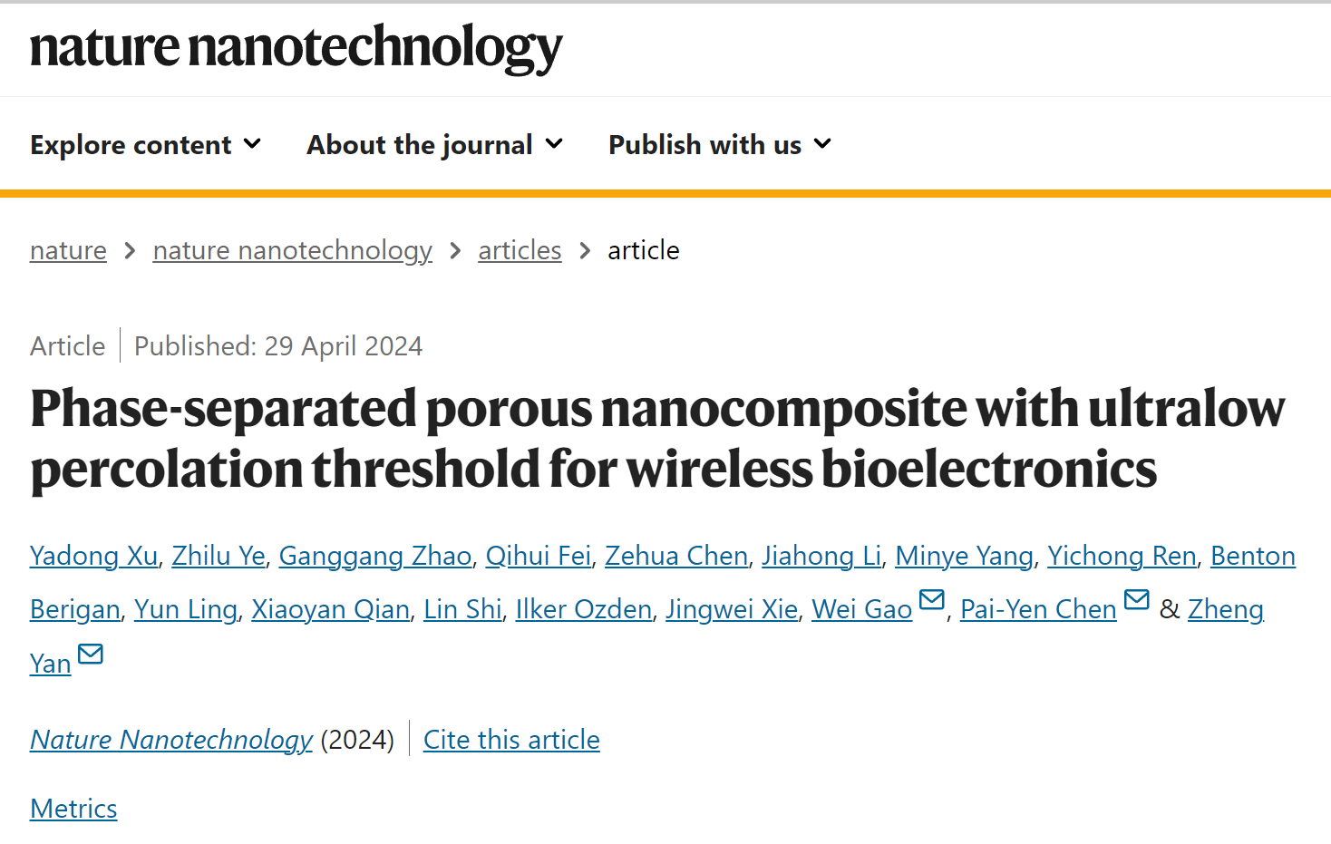Go to the nature breadcrumb link
This screenshot has height=844, width=1331.
68,250
